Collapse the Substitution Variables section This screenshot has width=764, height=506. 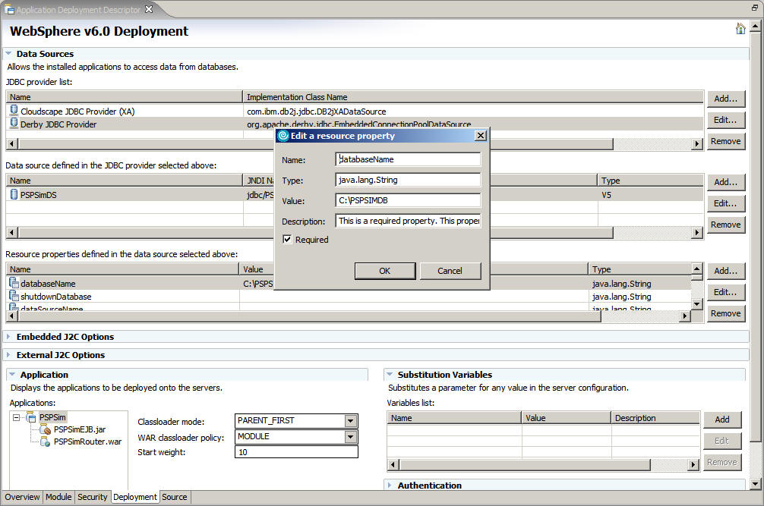click(390, 374)
